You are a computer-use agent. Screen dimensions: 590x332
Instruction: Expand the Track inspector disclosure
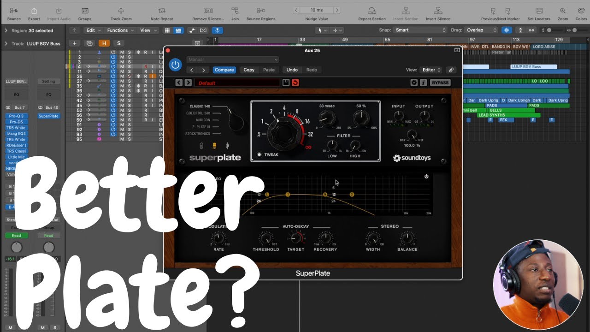point(6,44)
